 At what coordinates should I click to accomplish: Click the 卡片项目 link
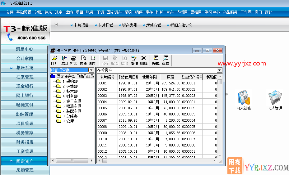click(x=81, y=25)
